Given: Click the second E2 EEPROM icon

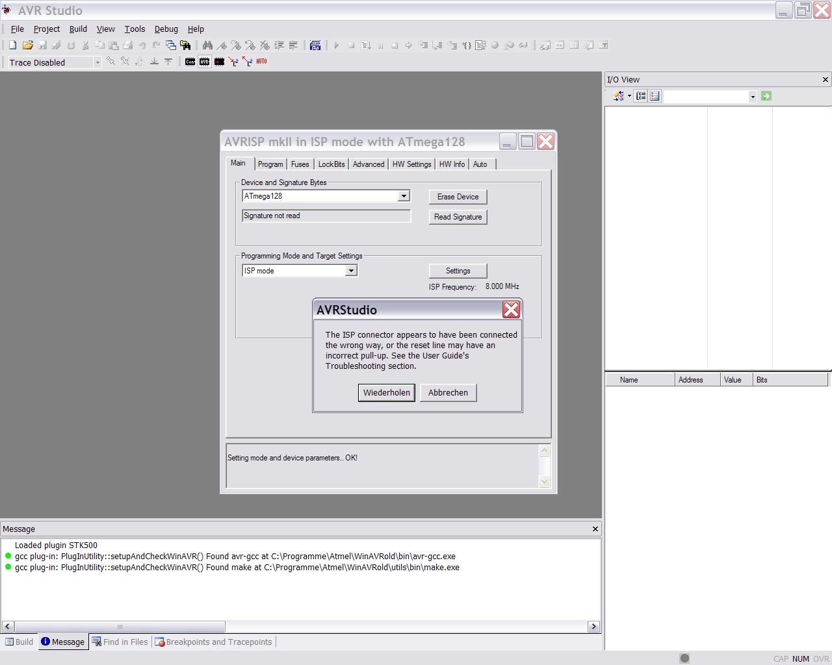Looking at the screenshot, I should (248, 62).
